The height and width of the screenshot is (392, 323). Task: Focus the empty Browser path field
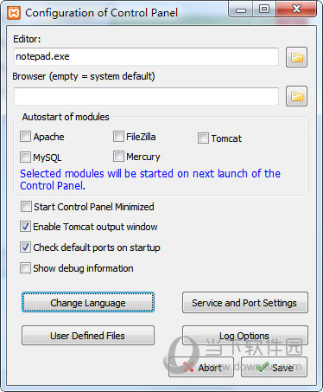146,96
